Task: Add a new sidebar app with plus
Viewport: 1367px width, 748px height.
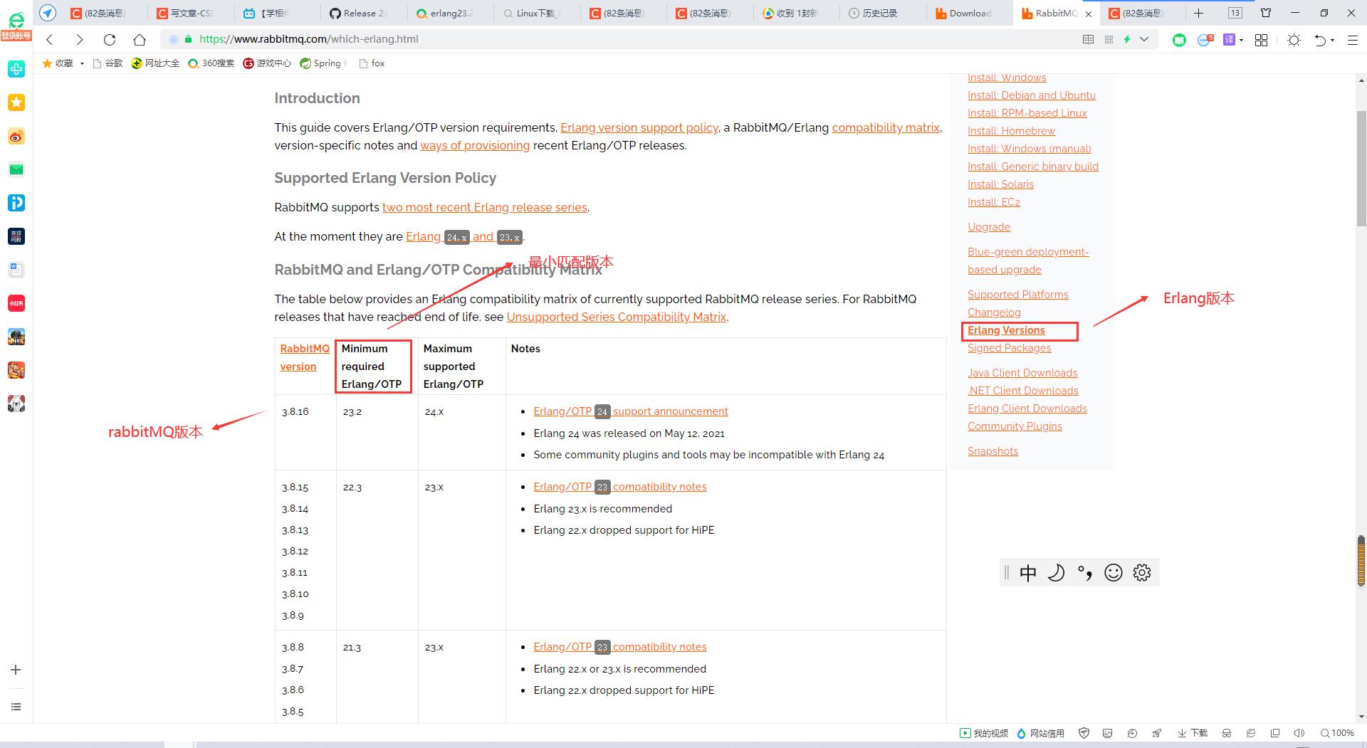Action: [16, 670]
